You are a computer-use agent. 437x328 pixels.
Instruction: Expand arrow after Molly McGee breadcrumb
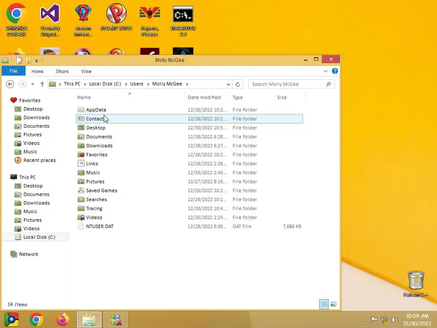[187, 84]
